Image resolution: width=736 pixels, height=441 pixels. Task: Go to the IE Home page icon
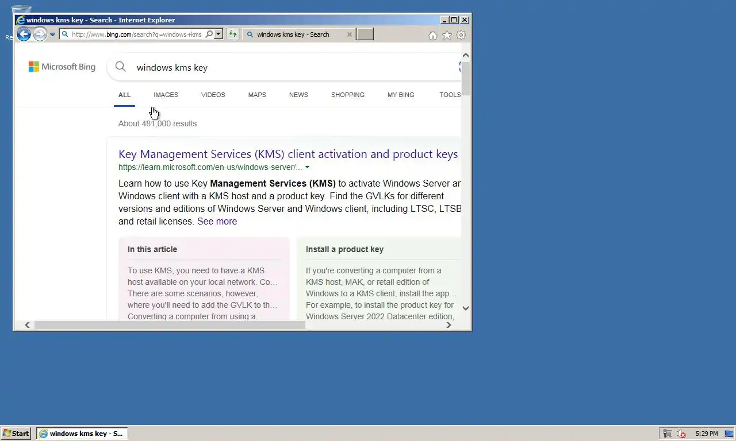[x=433, y=36]
